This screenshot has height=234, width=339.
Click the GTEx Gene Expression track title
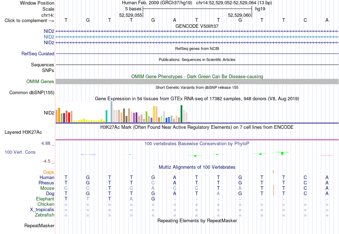pyautogui.click(x=197, y=99)
